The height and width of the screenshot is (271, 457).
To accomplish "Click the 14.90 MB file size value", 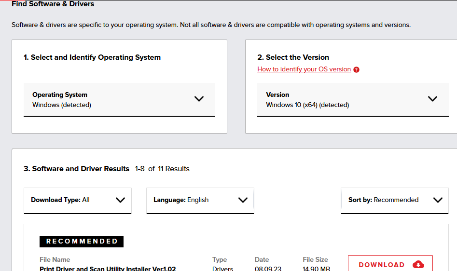I will click(316, 269).
